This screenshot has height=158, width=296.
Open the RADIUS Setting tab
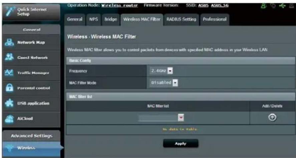pyautogui.click(x=181, y=19)
